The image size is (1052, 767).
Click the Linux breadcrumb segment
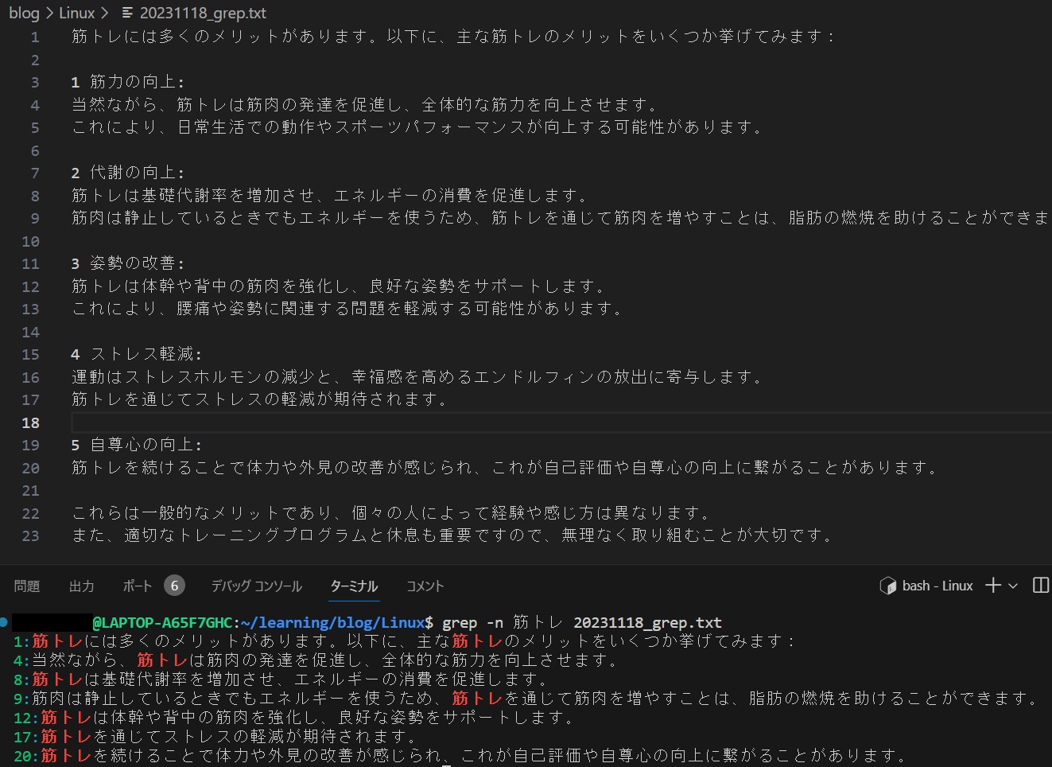click(76, 13)
